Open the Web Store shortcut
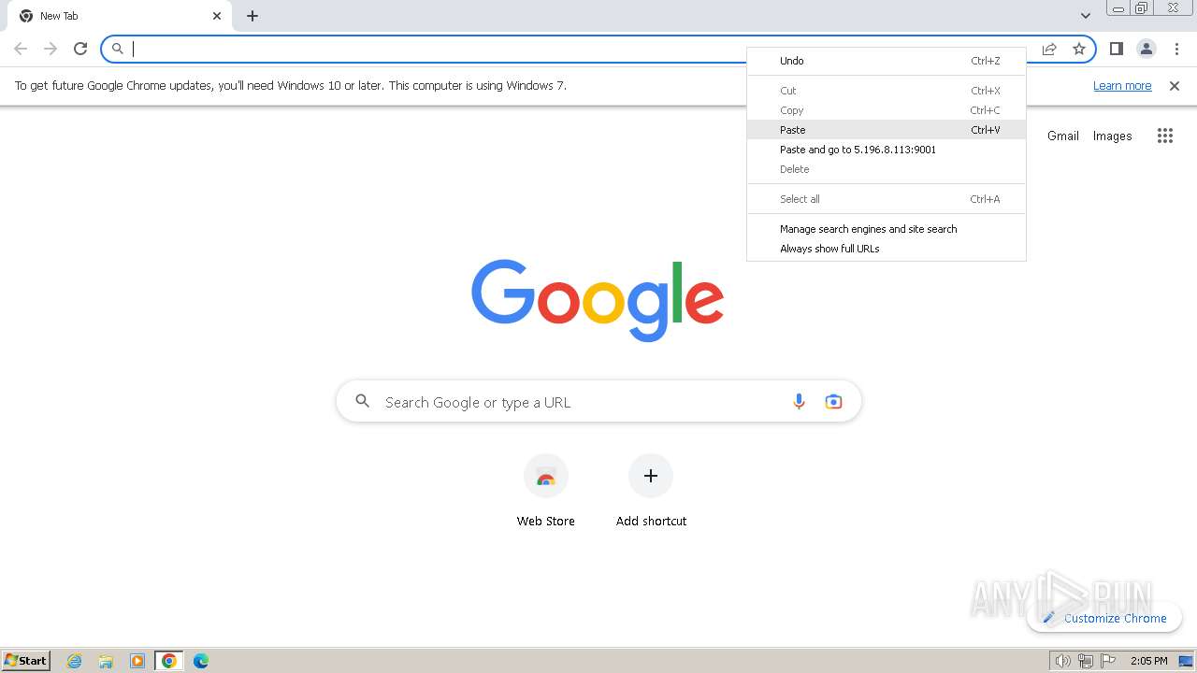Screen dimensions: 1197x673 tap(546, 492)
